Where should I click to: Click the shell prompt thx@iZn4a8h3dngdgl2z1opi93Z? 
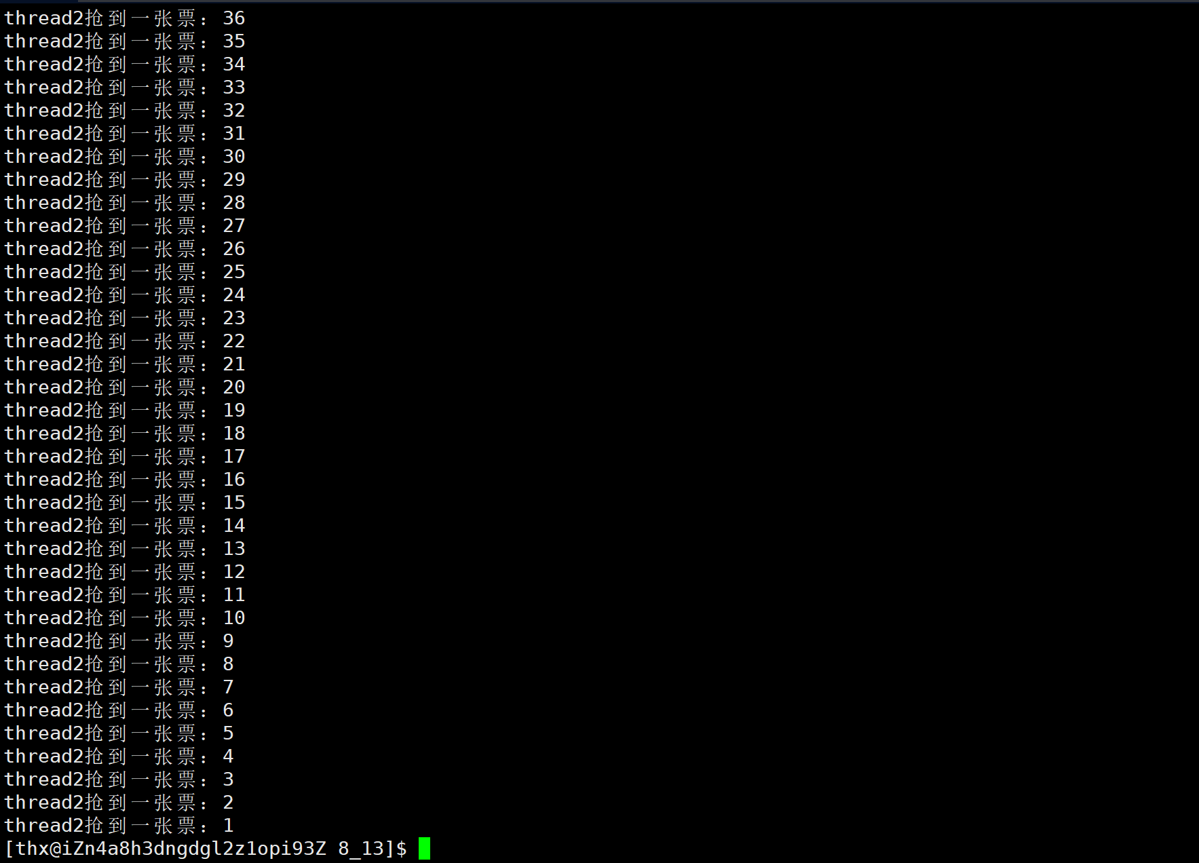[171, 849]
